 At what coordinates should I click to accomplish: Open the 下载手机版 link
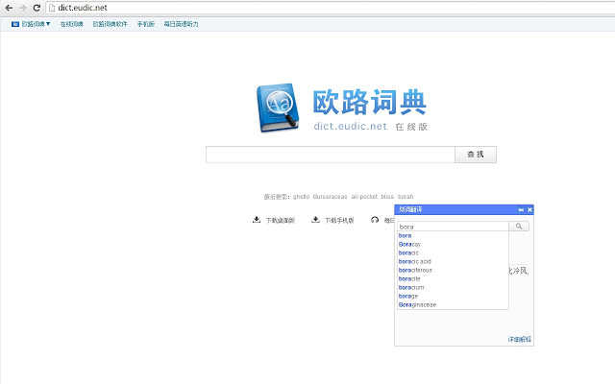339,220
